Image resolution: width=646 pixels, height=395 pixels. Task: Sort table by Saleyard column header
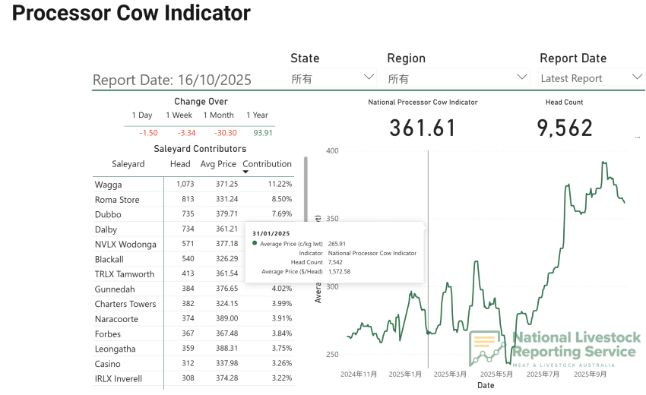coord(128,164)
